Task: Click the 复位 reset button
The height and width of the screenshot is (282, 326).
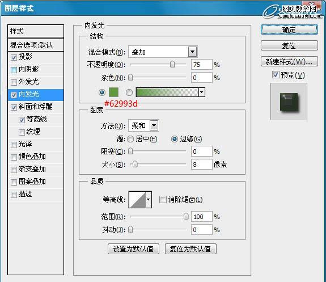Action: point(289,45)
